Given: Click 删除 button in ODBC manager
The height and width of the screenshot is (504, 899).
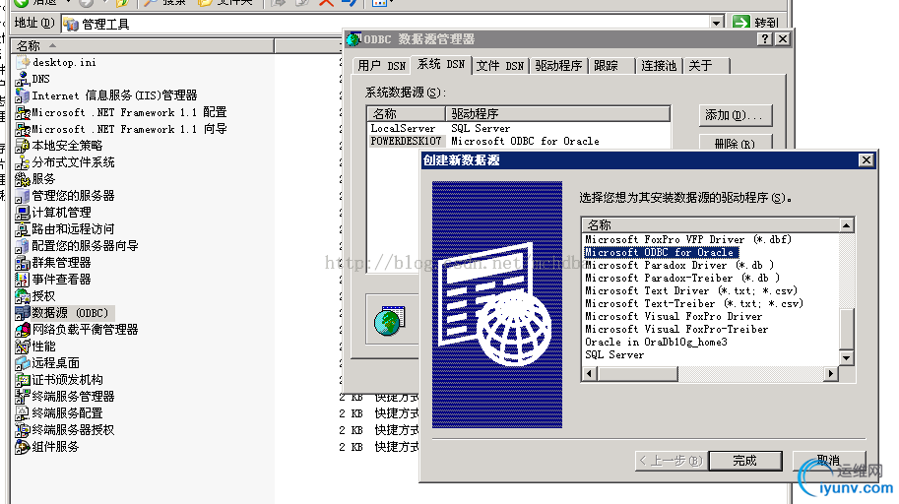Looking at the screenshot, I should click(x=736, y=142).
